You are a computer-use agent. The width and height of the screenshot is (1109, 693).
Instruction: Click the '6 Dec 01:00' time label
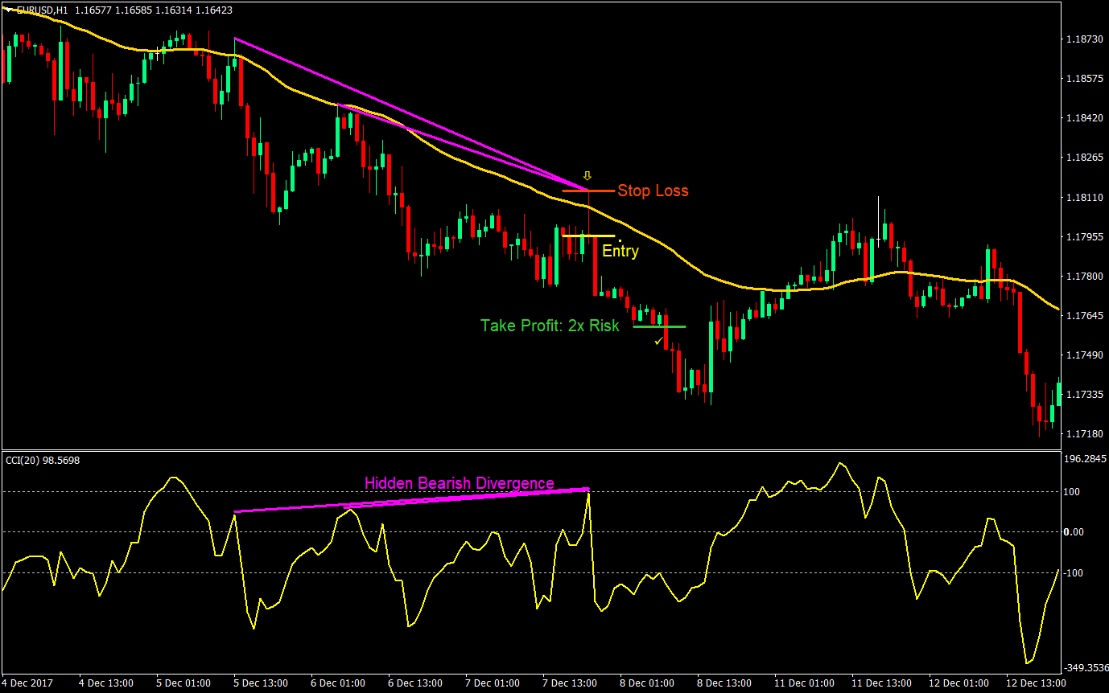[x=338, y=683]
